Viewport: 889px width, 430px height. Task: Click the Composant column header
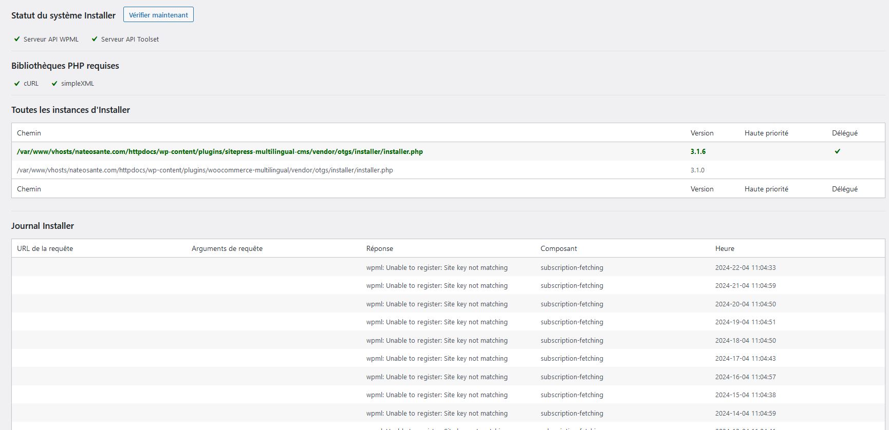pyautogui.click(x=559, y=248)
